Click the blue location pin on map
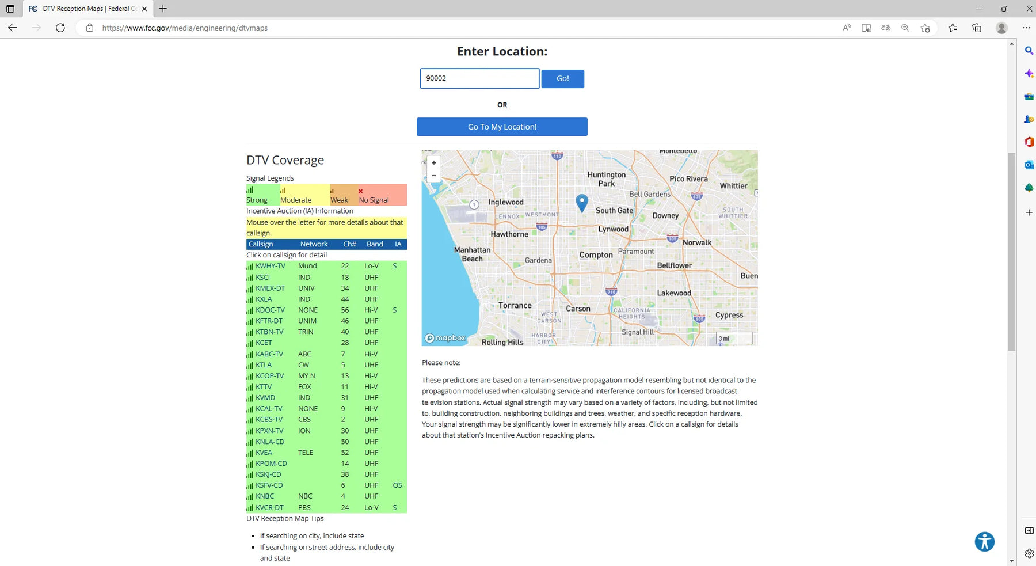The image size is (1036, 566). (x=582, y=202)
